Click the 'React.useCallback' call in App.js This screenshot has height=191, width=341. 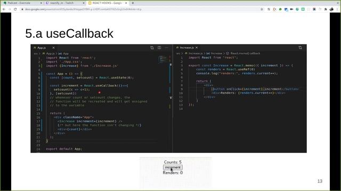[101, 85]
